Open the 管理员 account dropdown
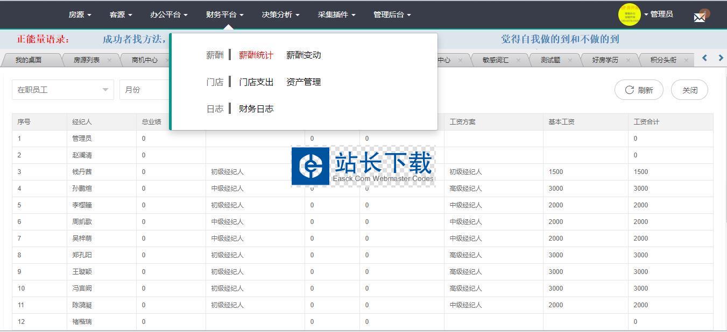Image resolution: width=727 pixels, height=332 pixels. (659, 15)
